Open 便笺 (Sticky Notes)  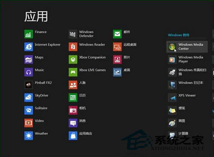tap(176, 110)
